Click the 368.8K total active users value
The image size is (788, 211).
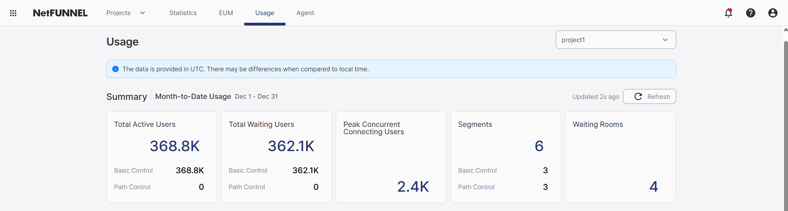pyautogui.click(x=175, y=146)
